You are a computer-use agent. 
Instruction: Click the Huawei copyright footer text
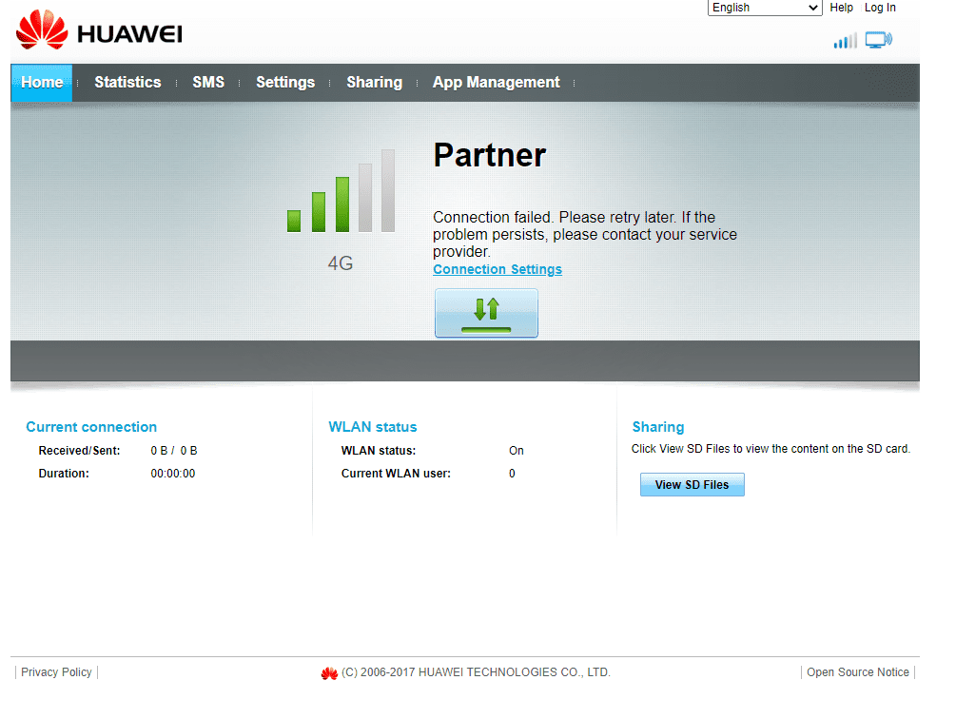pyautogui.click(x=476, y=672)
